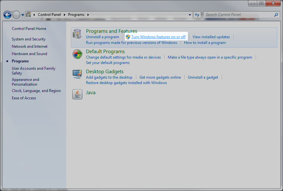Click How to install a program
This screenshot has width=283, height=191.
(205, 43)
